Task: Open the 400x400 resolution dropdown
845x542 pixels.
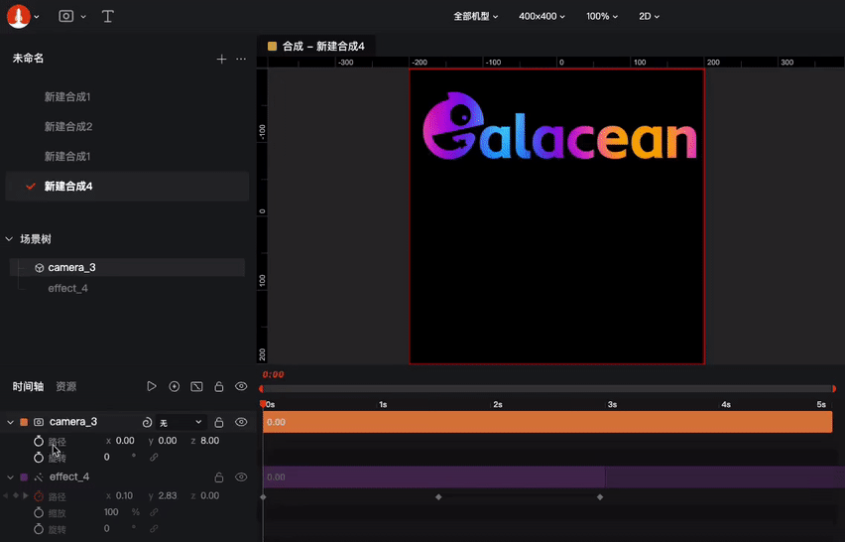Action: [x=542, y=16]
